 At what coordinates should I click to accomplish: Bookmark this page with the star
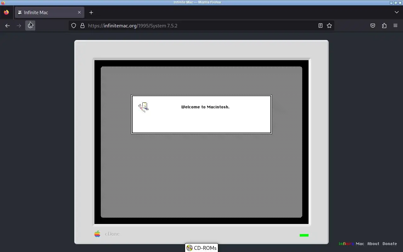point(329,26)
